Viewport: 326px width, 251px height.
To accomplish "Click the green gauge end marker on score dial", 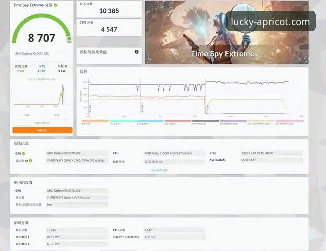I will tap(69, 38).
